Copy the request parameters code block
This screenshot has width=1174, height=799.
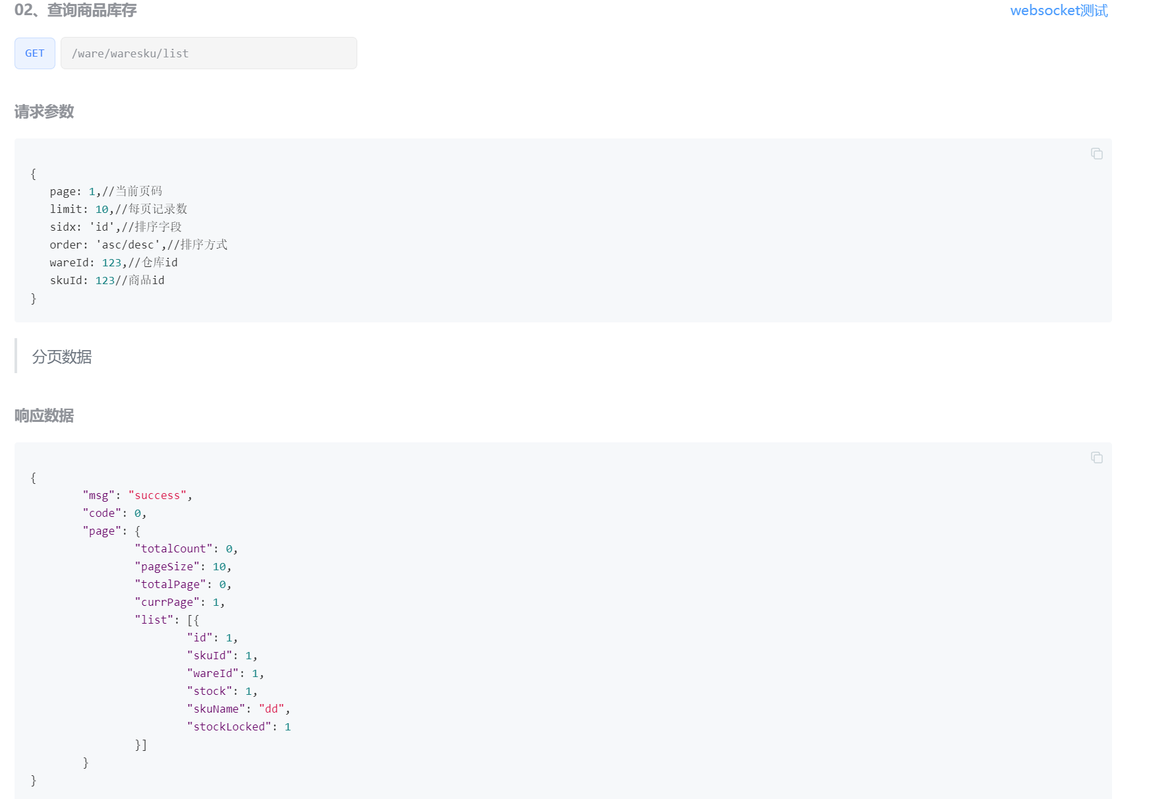[x=1097, y=154]
